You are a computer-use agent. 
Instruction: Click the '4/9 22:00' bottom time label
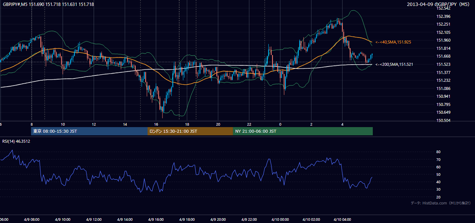(x=249, y=220)
